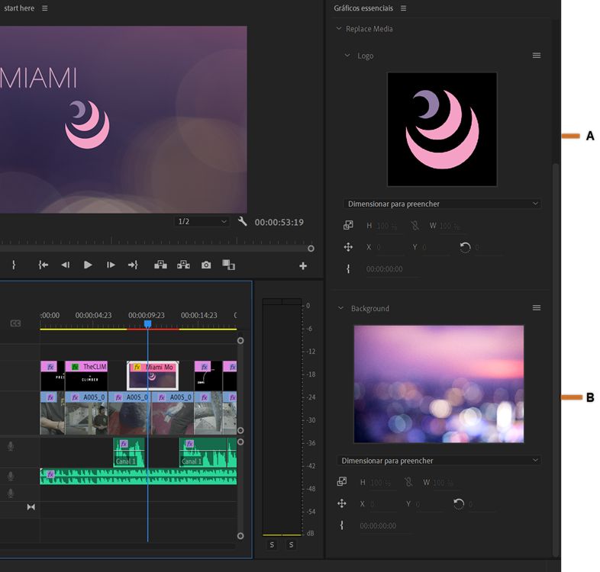Open the Logo section hamburger menu
600x572 pixels.
537,56
